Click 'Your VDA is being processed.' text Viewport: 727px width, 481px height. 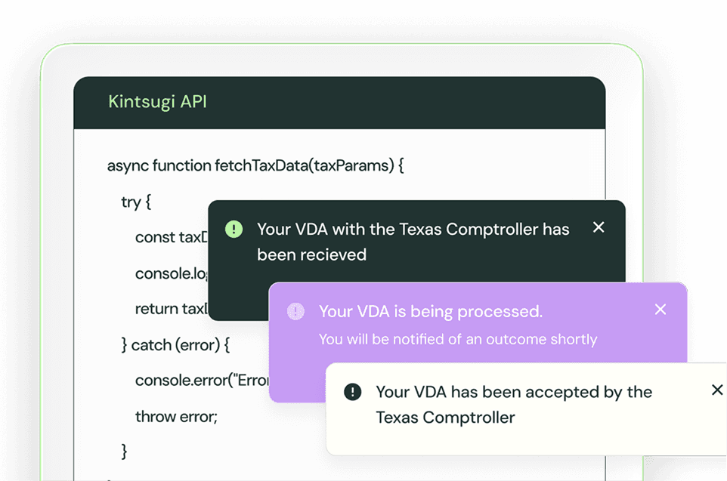pyautogui.click(x=431, y=311)
